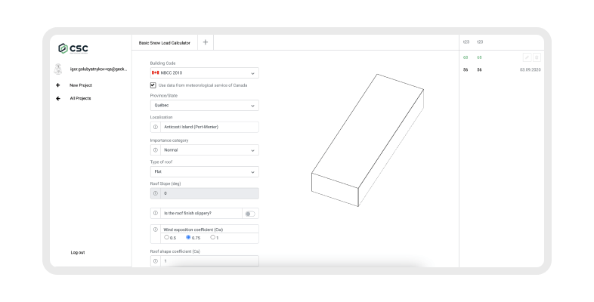This screenshot has height=302, width=594.
Task: Open the Building Code dropdown
Action: pyautogui.click(x=204, y=73)
